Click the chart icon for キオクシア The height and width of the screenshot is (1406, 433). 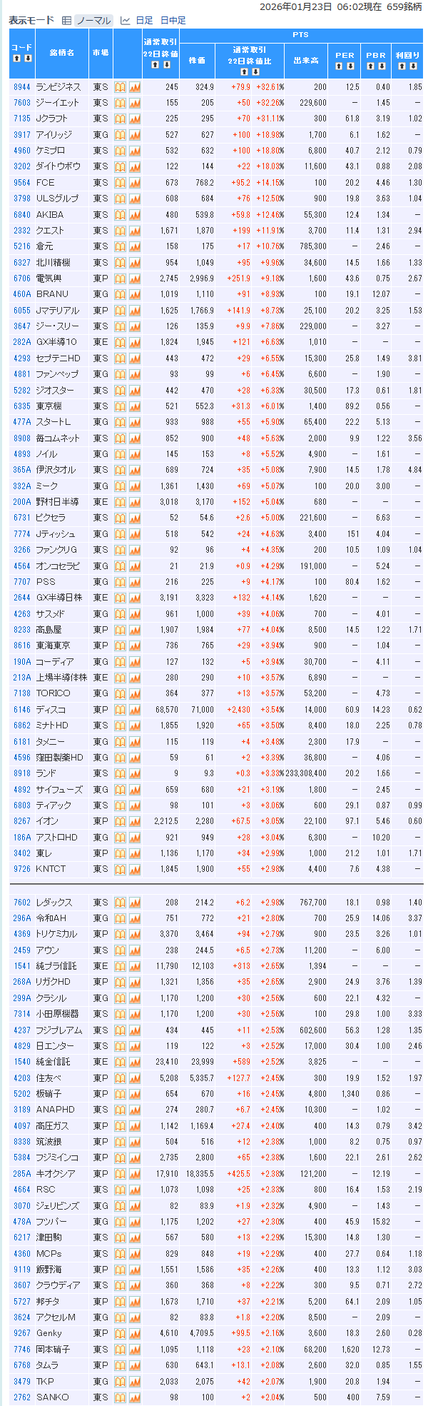(x=135, y=1174)
